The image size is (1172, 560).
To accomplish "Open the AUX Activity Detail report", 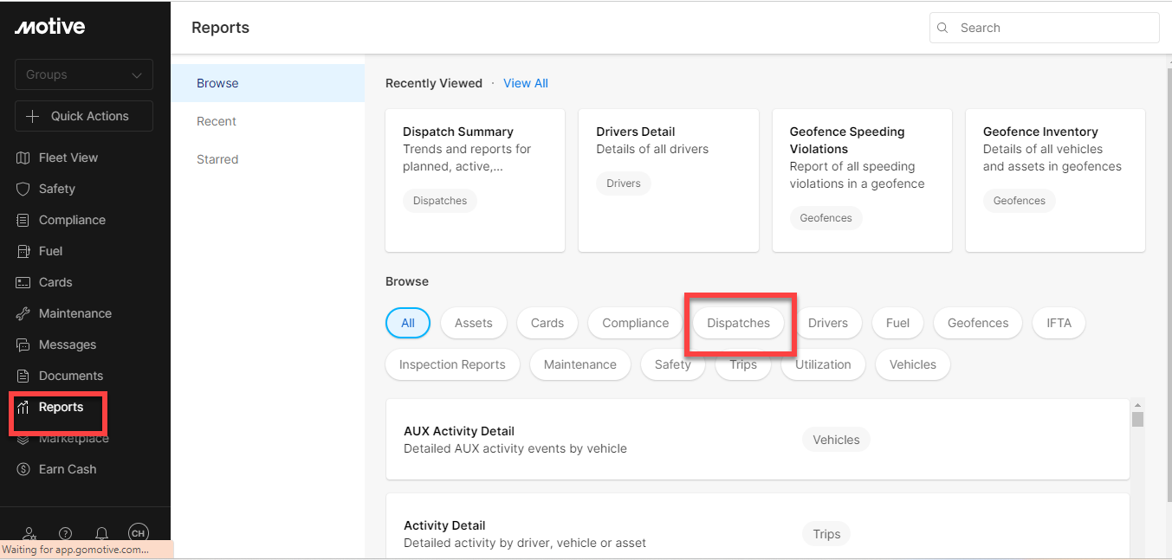I will 758,440.
